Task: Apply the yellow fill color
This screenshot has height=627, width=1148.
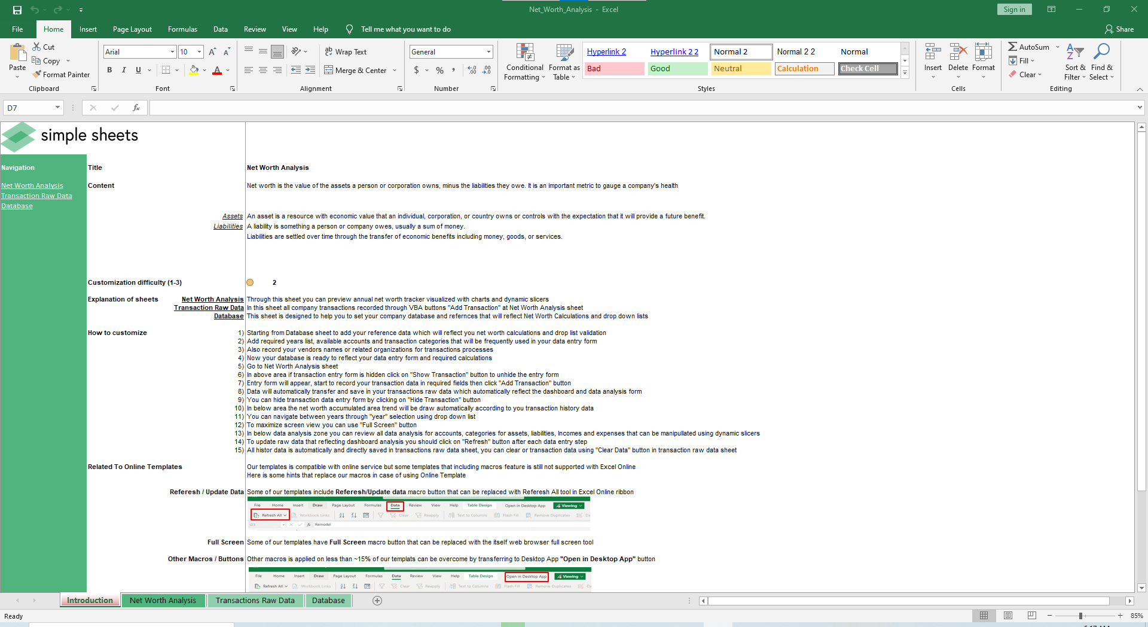Action: pos(194,70)
